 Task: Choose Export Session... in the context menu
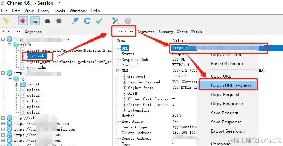click(228, 131)
